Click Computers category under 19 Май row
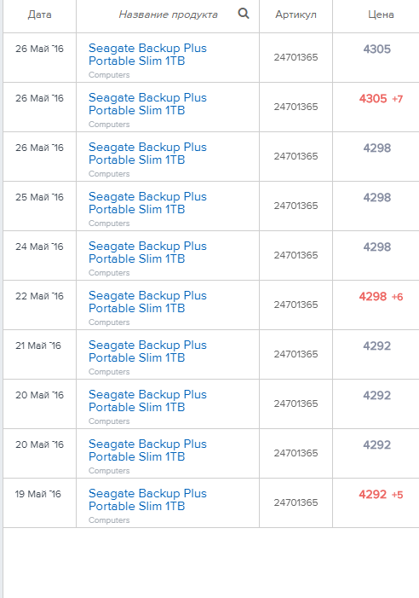 pos(109,520)
